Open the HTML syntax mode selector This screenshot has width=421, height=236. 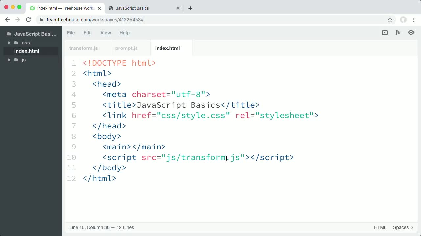click(380, 227)
